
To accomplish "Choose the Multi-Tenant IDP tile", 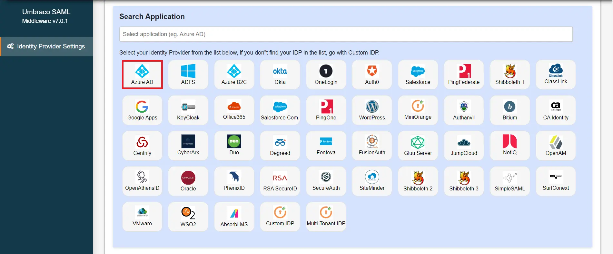I will 326,217.
